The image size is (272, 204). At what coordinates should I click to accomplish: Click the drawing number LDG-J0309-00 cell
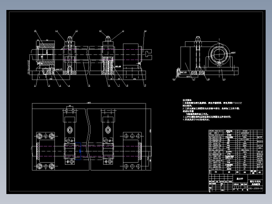pyautogui.click(x=255, y=188)
